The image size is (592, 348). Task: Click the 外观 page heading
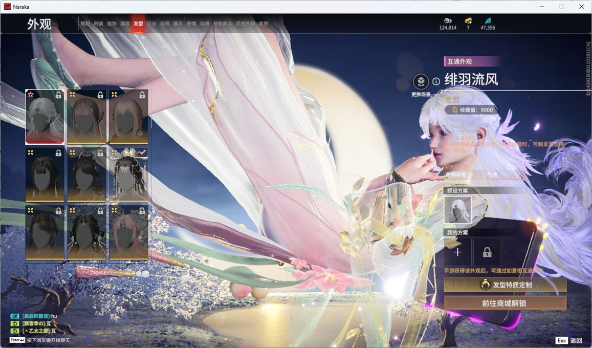tap(39, 24)
